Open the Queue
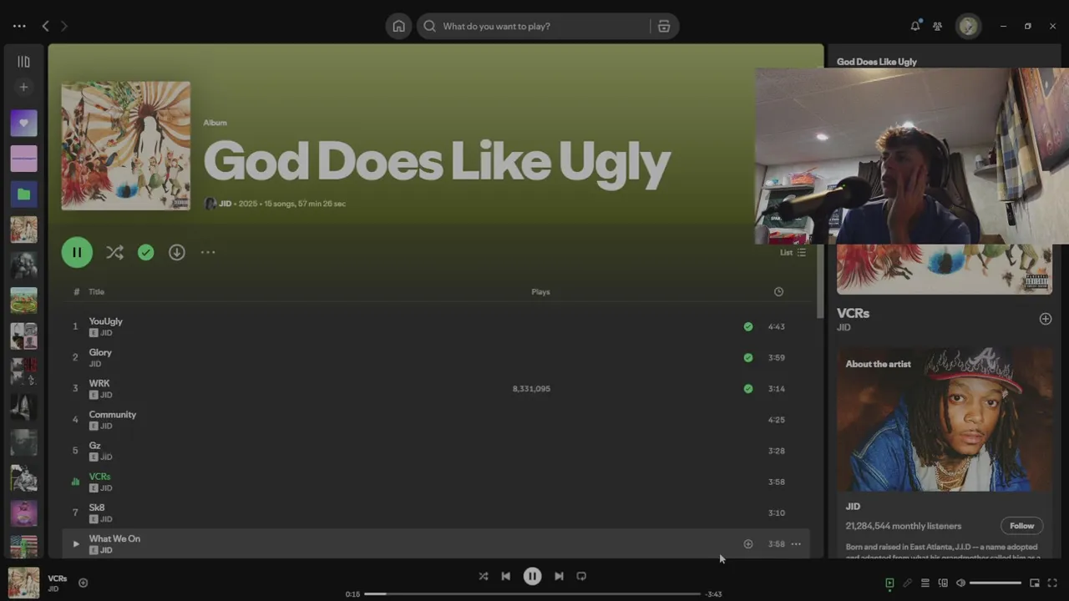Viewport: 1069px width, 601px height. [925, 583]
